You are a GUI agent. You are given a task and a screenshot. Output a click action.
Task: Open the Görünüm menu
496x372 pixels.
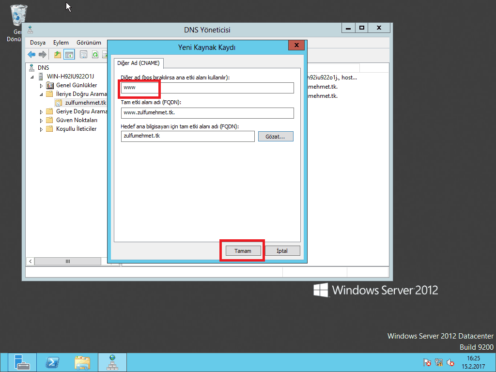tap(89, 43)
